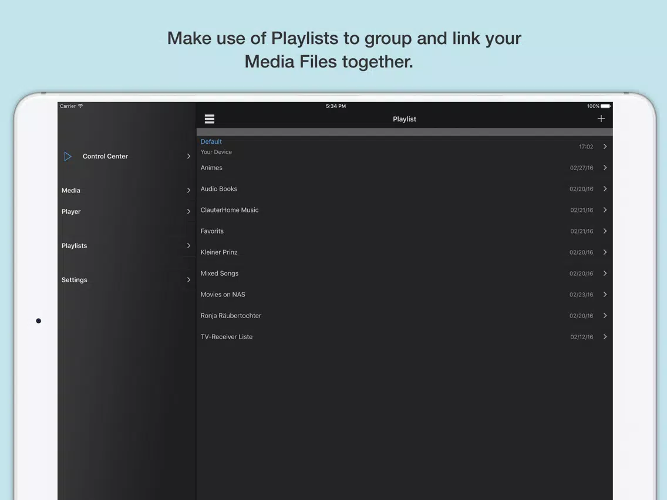Click the 100% battery percentage
Viewport: 667px width, 500px height.
click(x=593, y=106)
